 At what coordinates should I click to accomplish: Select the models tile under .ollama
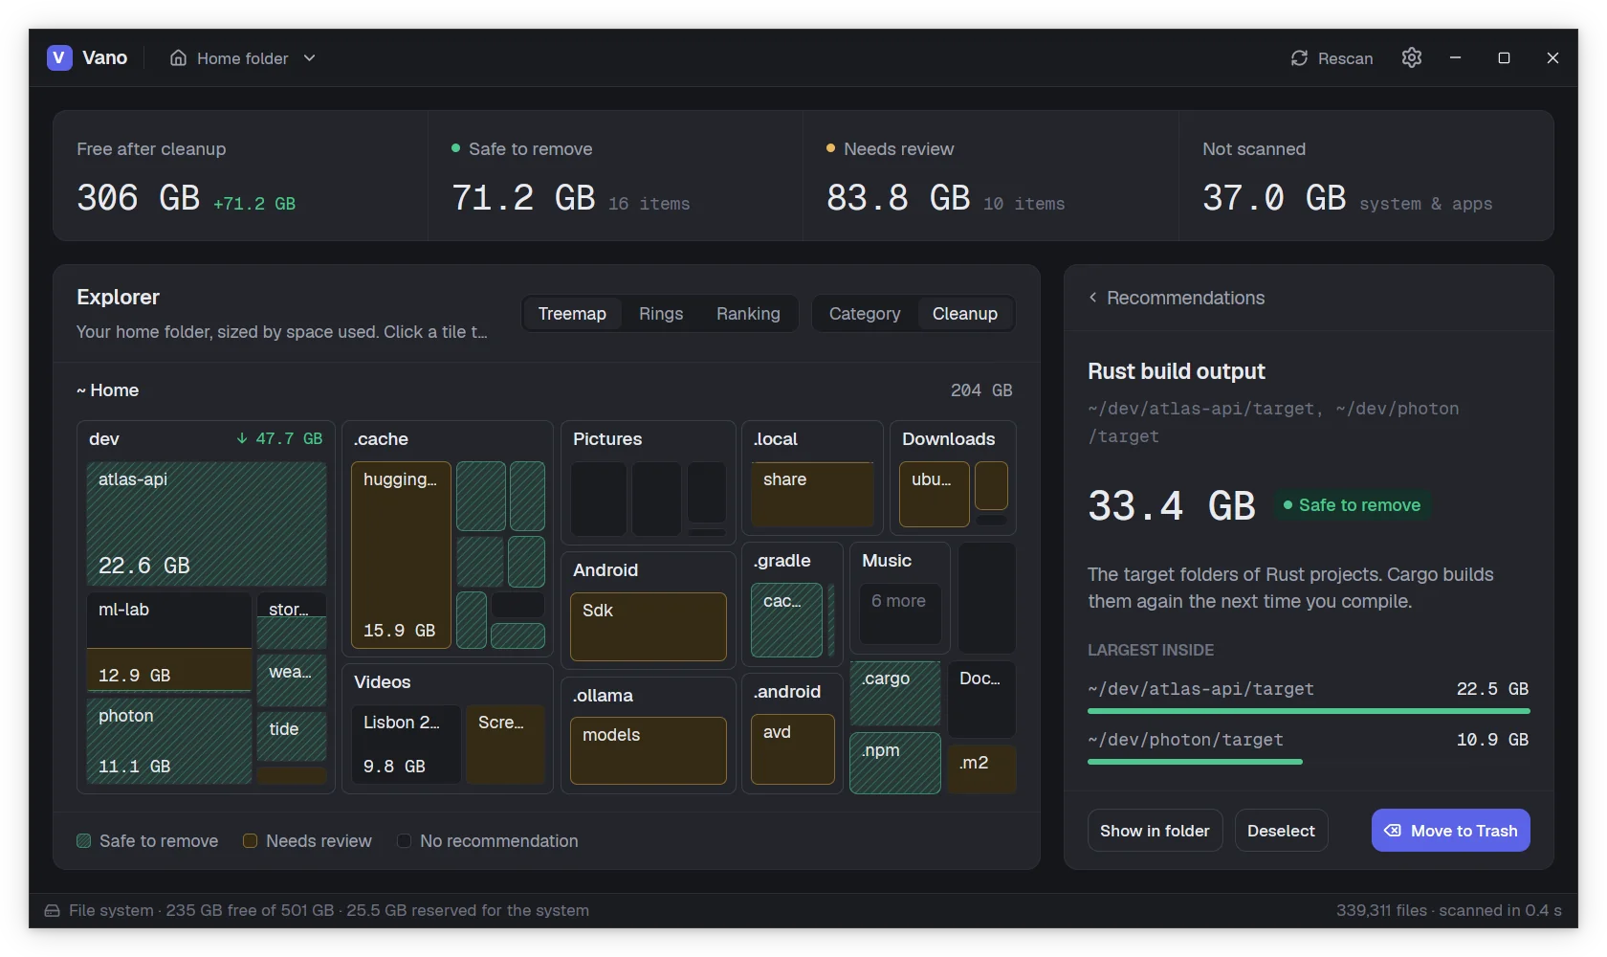point(649,751)
